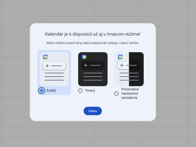Screen dimensions: 196x147
Task: Select the Tmavý radio button
Action: (80, 91)
